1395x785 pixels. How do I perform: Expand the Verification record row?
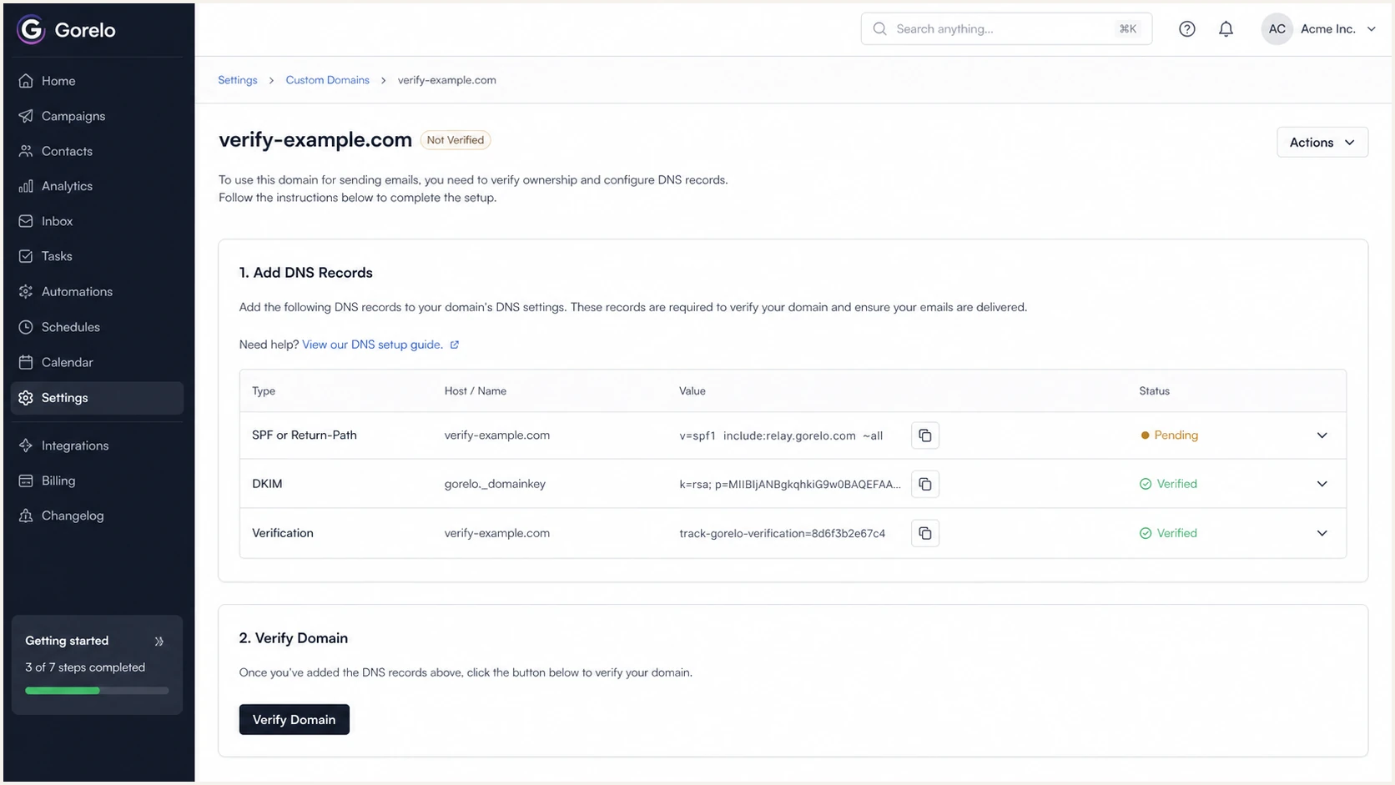[1322, 533]
